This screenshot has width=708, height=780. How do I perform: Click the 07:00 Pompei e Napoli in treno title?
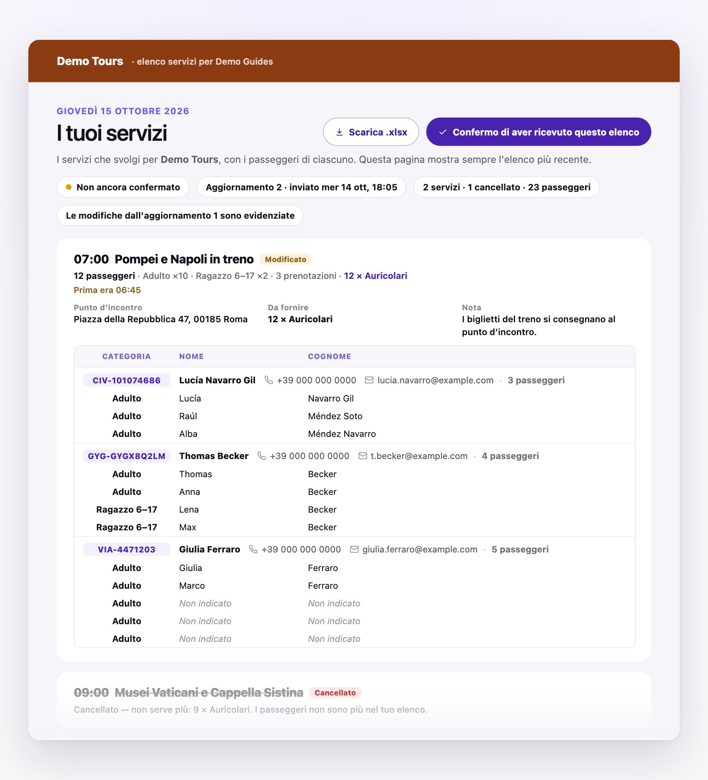[x=164, y=259]
